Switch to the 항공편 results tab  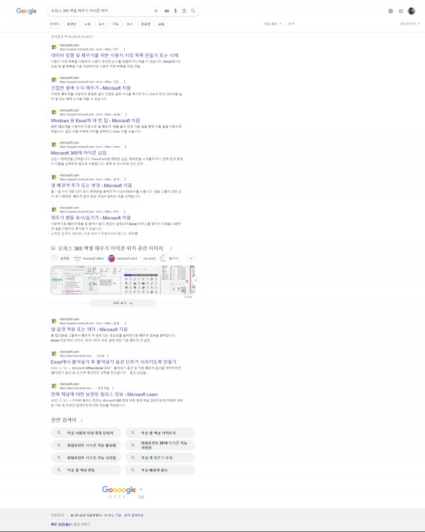(145, 24)
